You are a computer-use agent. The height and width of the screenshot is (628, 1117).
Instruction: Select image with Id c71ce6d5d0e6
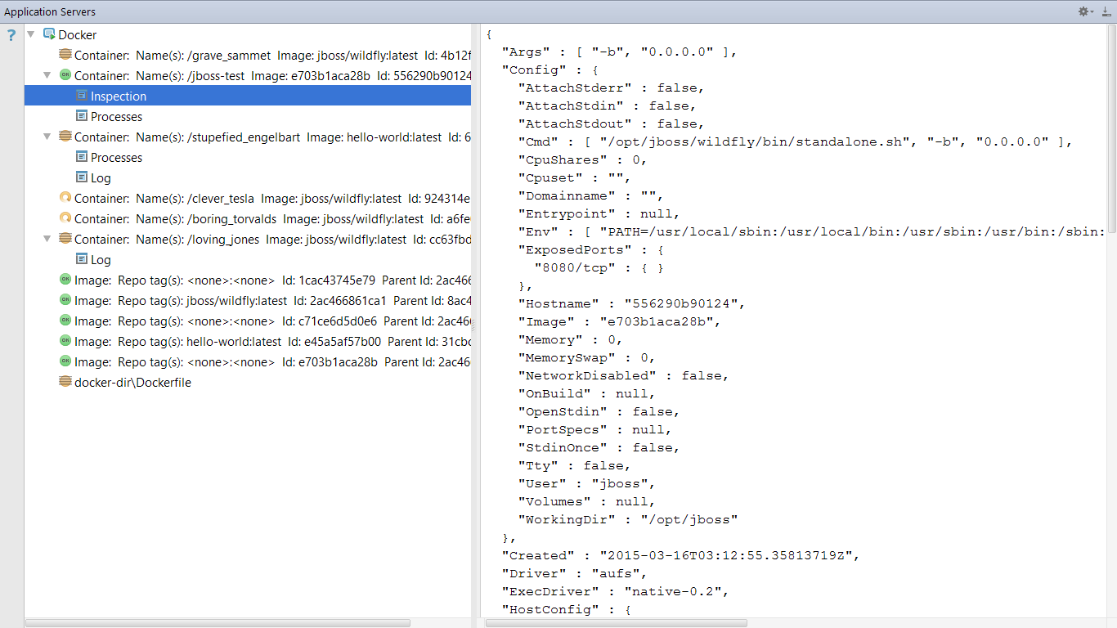tap(248, 321)
